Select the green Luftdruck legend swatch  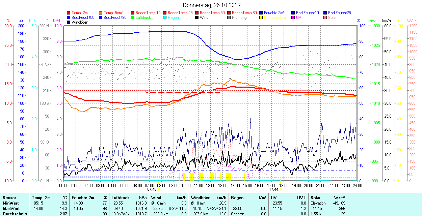[x=133, y=18]
